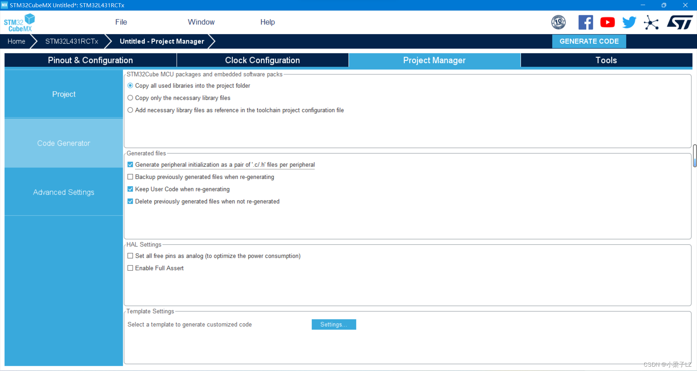Open the 10-year anniversary badge icon
The width and height of the screenshot is (697, 371).
tap(558, 22)
